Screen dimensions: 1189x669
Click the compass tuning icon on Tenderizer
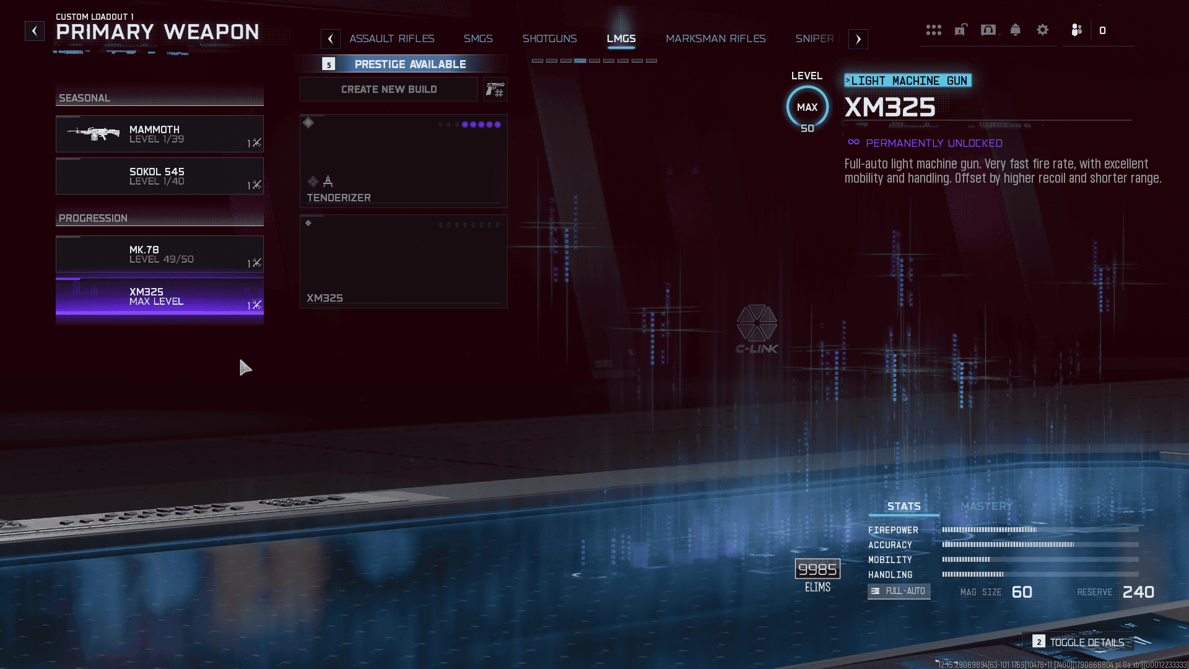click(x=328, y=181)
